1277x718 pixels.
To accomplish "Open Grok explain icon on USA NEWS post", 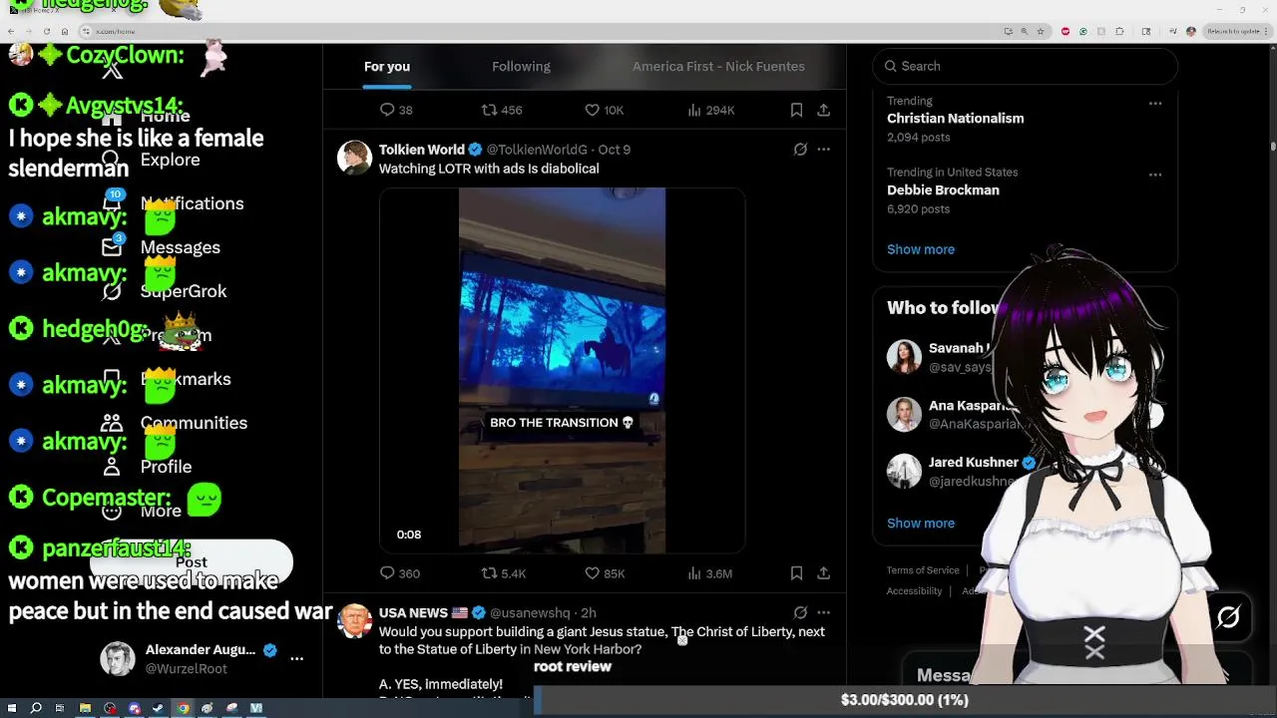I will pyautogui.click(x=800, y=612).
